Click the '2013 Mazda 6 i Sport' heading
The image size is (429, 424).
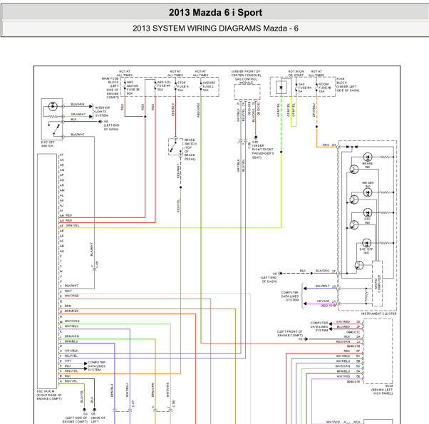215,13
